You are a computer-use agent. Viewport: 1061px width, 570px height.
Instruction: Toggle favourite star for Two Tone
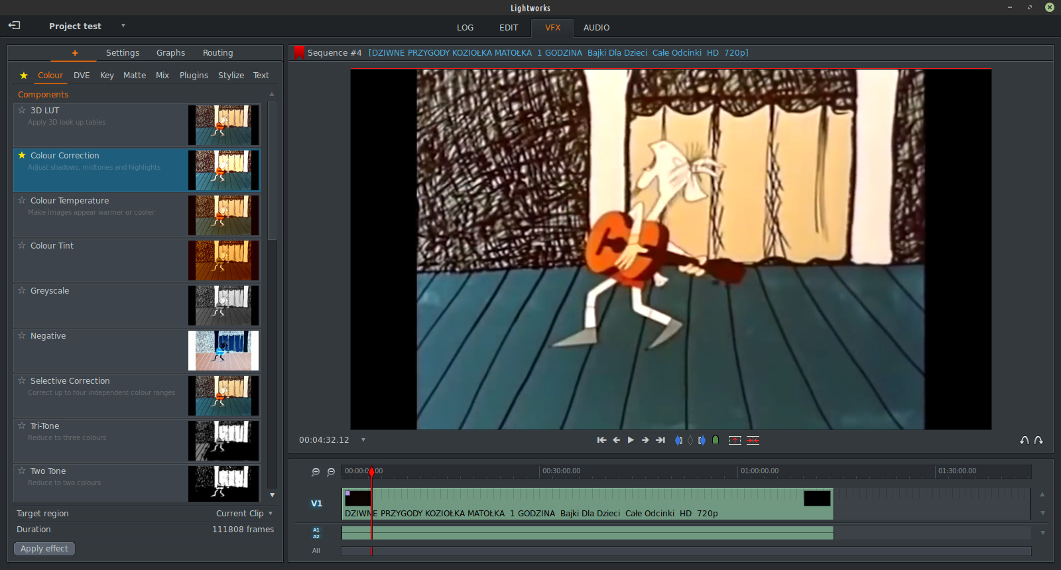tap(22, 471)
